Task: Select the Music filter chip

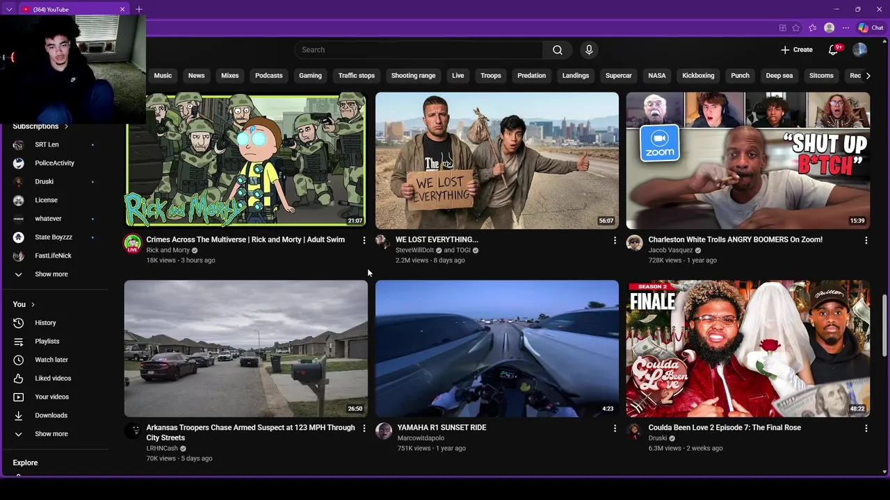Action: 163,76
